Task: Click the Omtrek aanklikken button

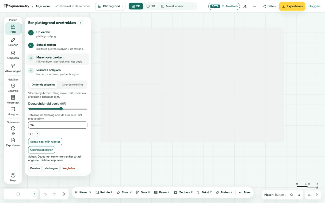Action: [42, 150]
